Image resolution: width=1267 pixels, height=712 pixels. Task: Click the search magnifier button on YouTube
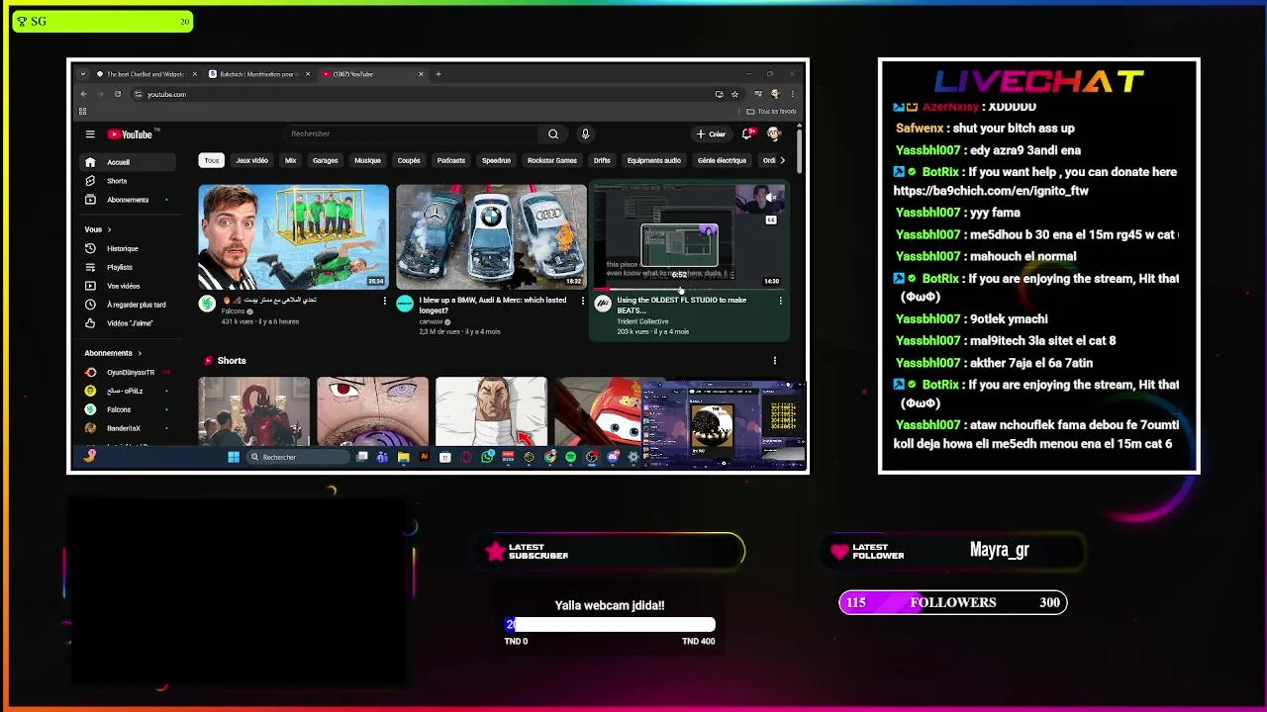click(553, 134)
